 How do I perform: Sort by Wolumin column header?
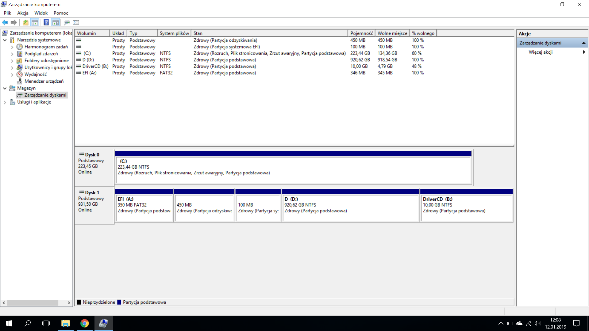tap(92, 33)
